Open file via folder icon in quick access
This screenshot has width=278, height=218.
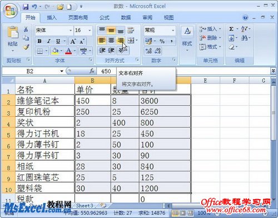click(x=60, y=7)
